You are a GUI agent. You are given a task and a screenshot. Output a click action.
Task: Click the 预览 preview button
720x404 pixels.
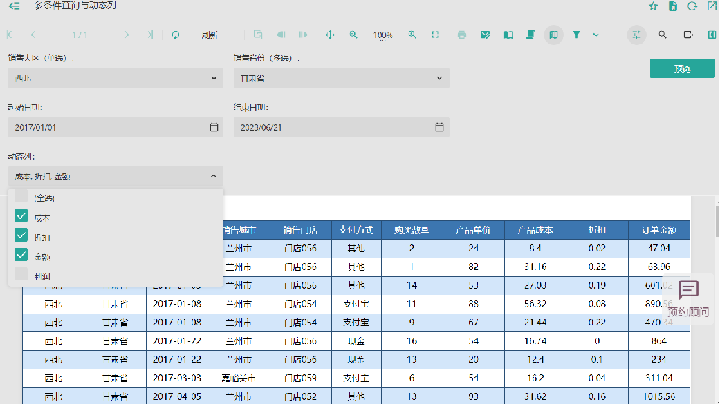tap(682, 68)
